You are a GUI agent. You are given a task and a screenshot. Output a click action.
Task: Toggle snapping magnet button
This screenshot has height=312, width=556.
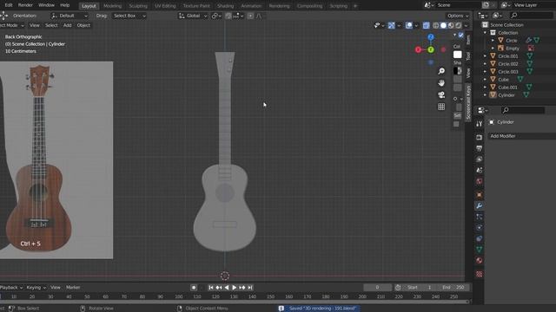coord(228,16)
